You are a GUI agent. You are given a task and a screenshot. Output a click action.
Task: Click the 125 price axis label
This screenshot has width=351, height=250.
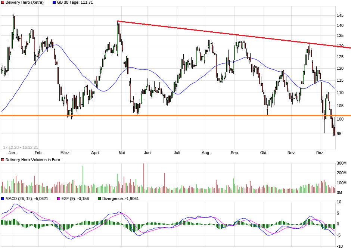click(x=340, y=57)
